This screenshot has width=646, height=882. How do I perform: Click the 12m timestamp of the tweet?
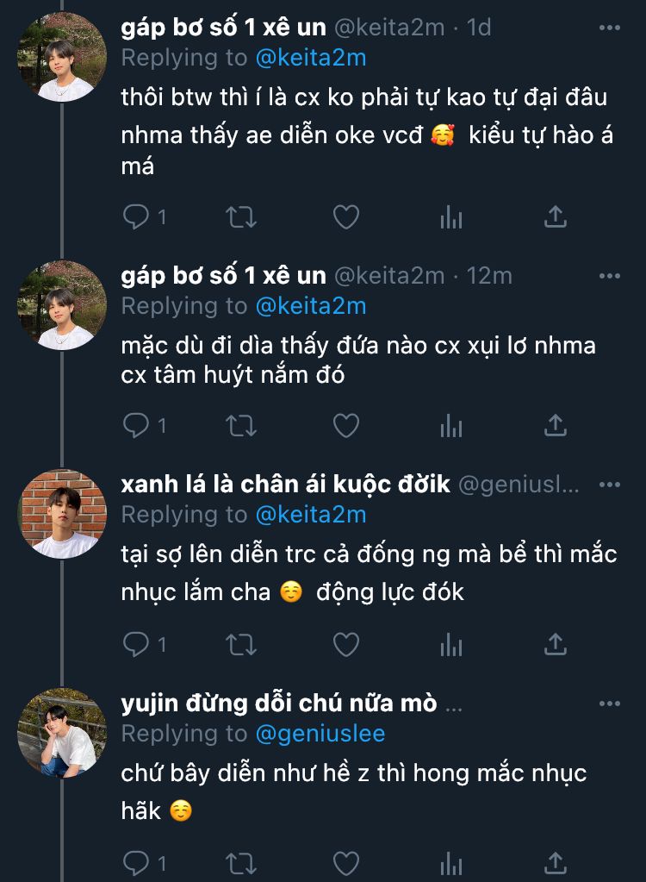pos(489,276)
